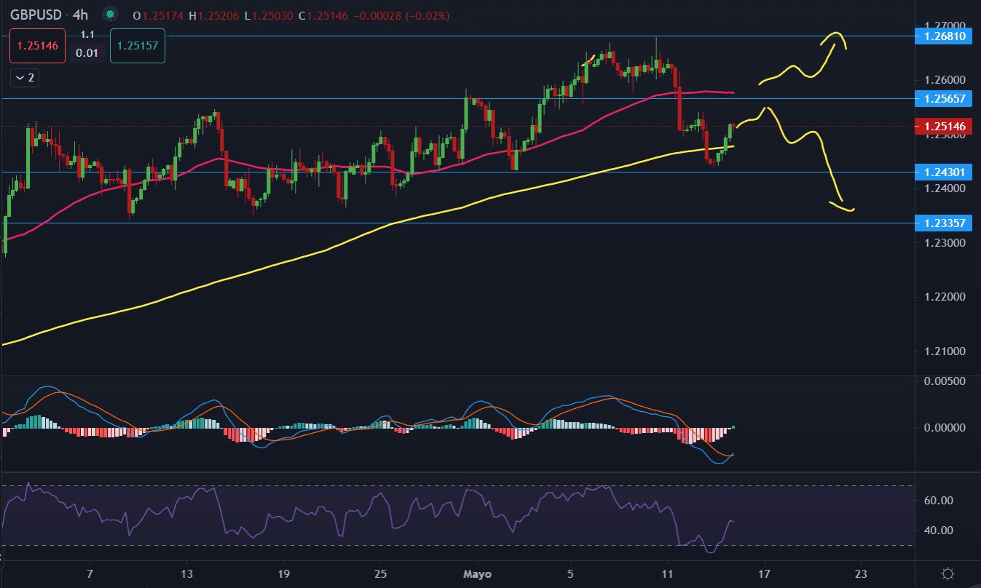The width and height of the screenshot is (981, 588).
Task: Click the market status indicator icon
Action: click(110, 15)
